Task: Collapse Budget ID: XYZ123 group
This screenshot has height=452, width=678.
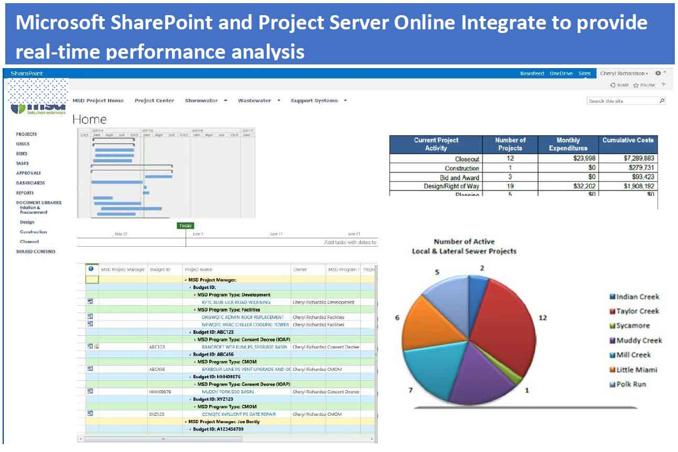Action: 190,399
